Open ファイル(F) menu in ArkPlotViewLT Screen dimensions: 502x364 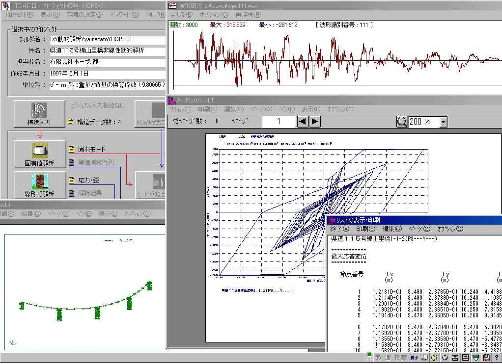180,109
